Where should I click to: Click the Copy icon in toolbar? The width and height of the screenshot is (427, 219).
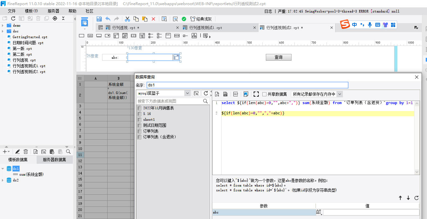pos(136,19)
